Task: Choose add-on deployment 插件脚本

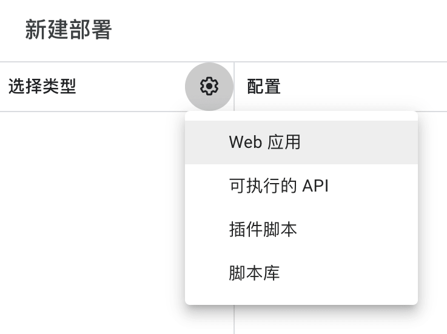Action: point(301,229)
